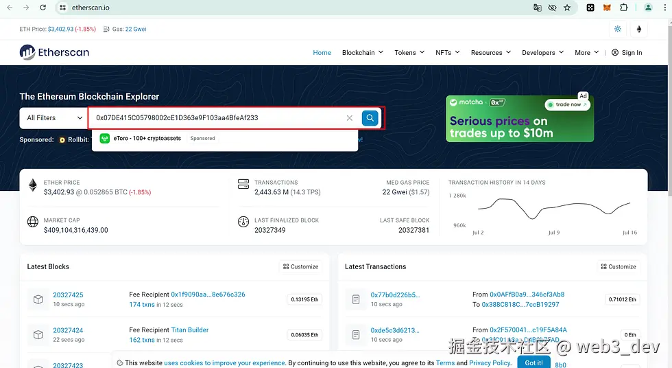Click the browser back arrow

10,8
